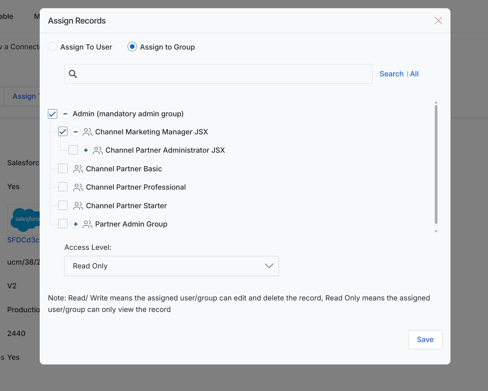Image resolution: width=488 pixels, height=391 pixels.
Task: Select the Channel Marketing Manager JSX label
Action: click(x=151, y=132)
